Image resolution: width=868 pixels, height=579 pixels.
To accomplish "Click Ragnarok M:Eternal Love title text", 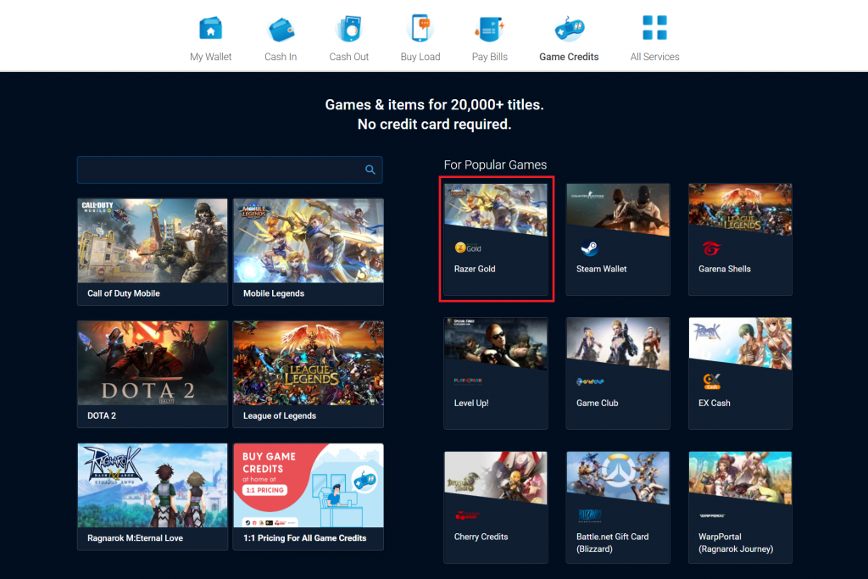I will point(135,538).
